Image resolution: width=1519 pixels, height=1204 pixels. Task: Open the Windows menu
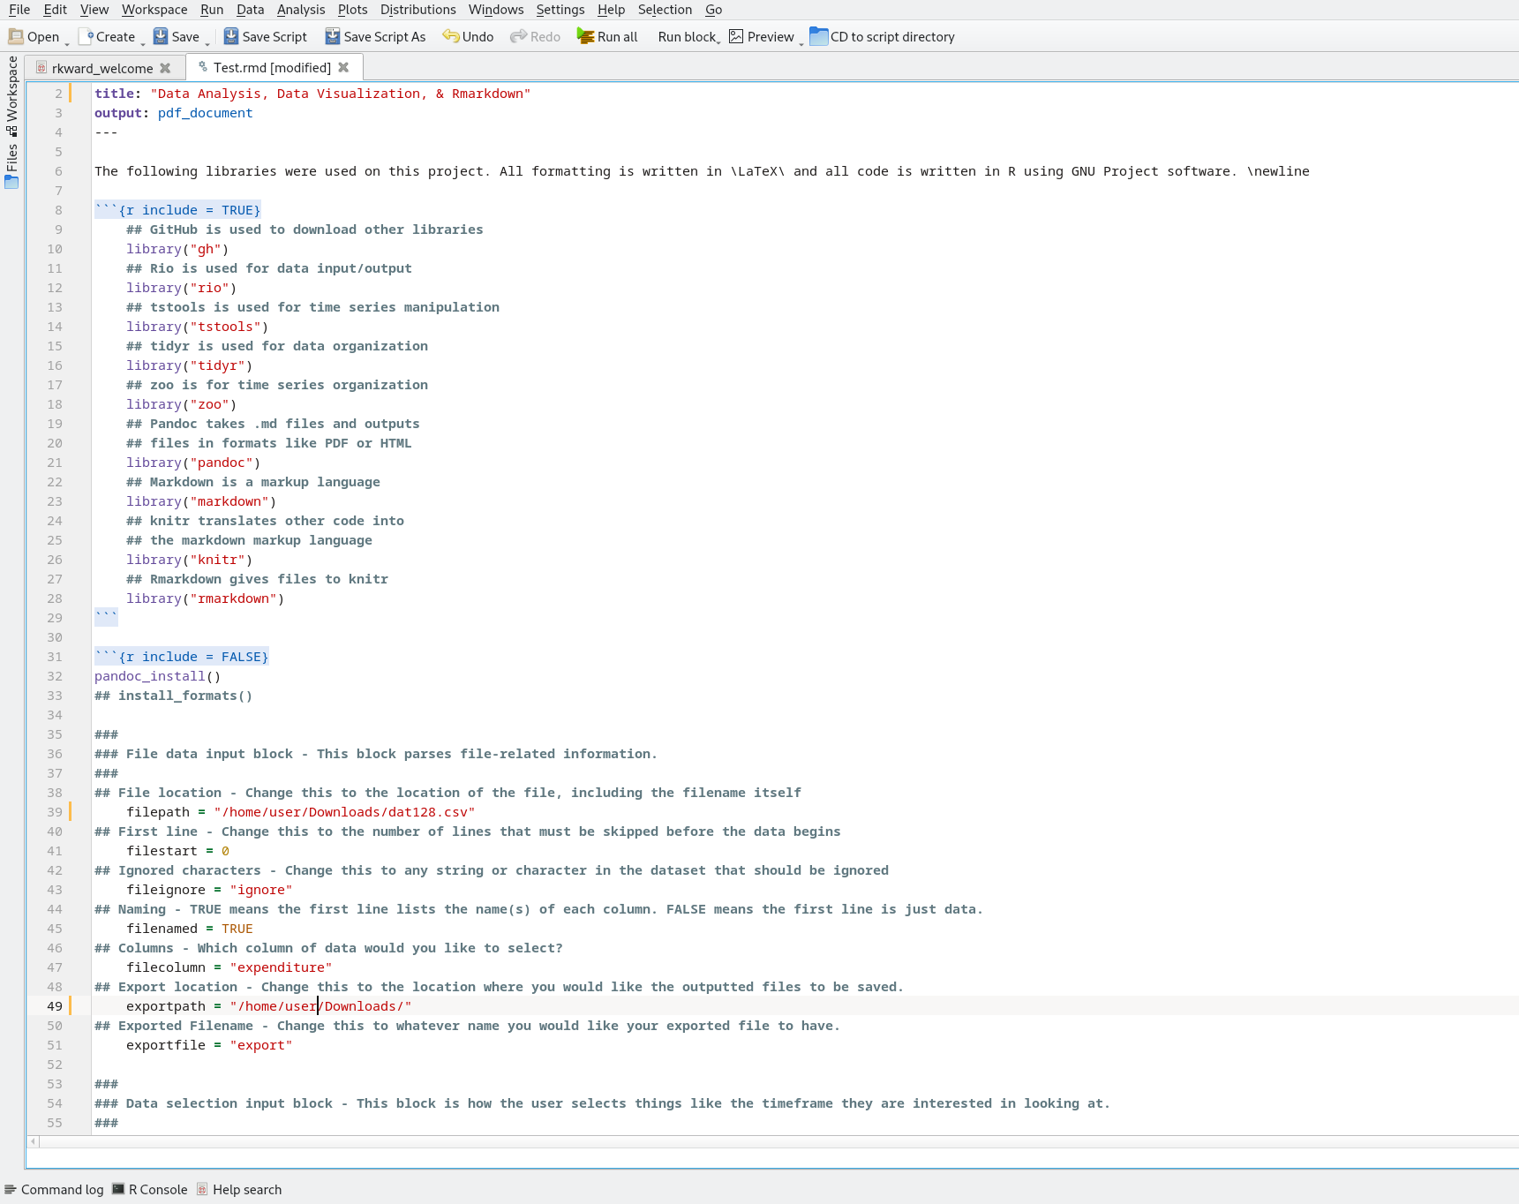tap(496, 10)
